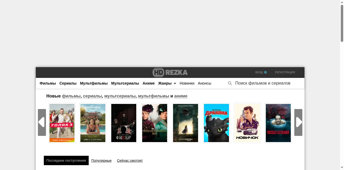Follow the 'сериалы' link in Новые heading
Screen dimensions: 344x170
pyautogui.click(x=92, y=96)
